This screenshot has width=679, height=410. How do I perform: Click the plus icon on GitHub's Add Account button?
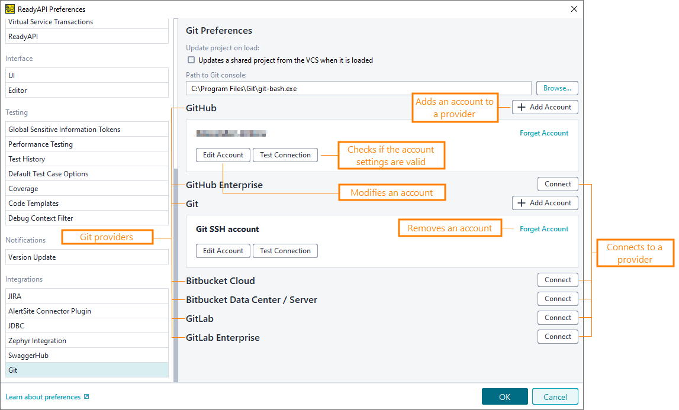click(x=520, y=107)
